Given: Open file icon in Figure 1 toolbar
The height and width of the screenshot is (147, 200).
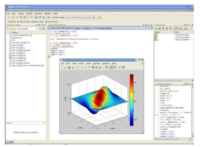Looking at the screenshot, I should pyautogui.click(x=65, y=67).
